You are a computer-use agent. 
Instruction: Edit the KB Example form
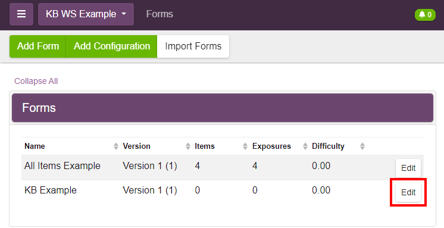pyautogui.click(x=408, y=193)
